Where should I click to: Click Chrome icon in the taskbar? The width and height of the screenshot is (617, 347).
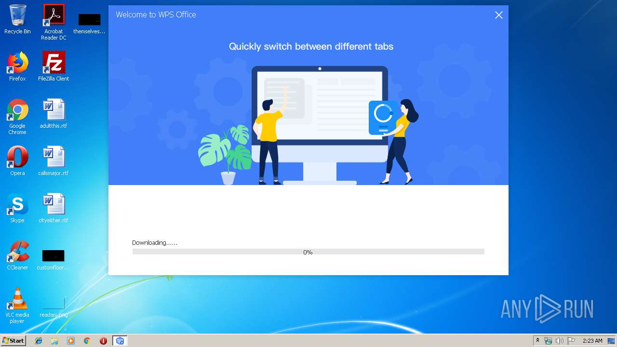point(87,341)
